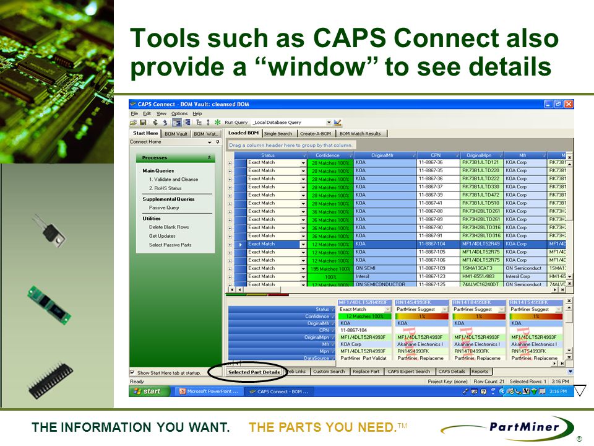Screen dimensions: 594x446
Task: Select the Selected Part Details tab
Action: coord(254,372)
